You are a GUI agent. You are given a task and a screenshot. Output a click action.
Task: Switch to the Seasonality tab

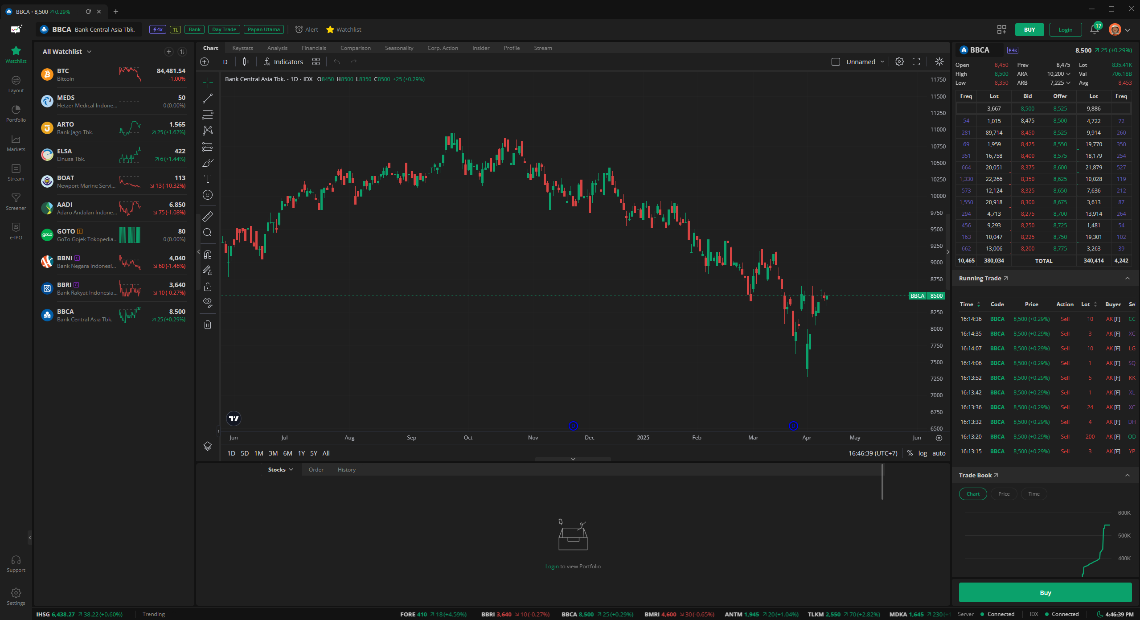click(399, 48)
